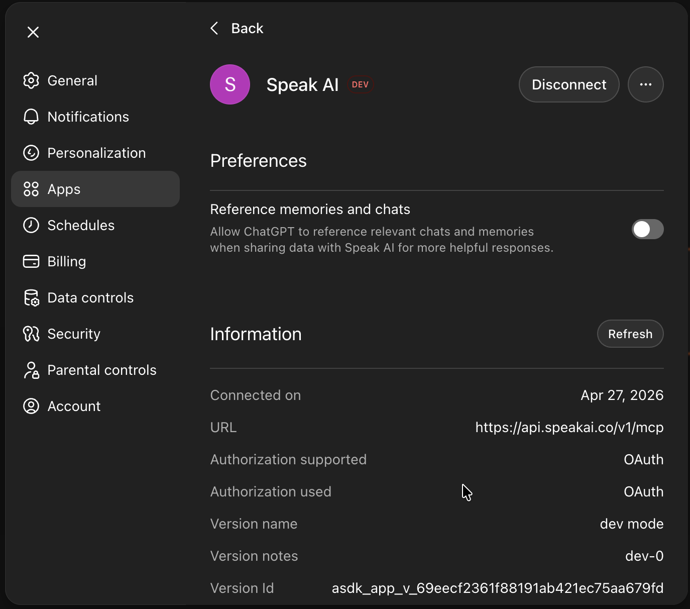
Task: Click the URL label in Information
Action: click(x=223, y=428)
